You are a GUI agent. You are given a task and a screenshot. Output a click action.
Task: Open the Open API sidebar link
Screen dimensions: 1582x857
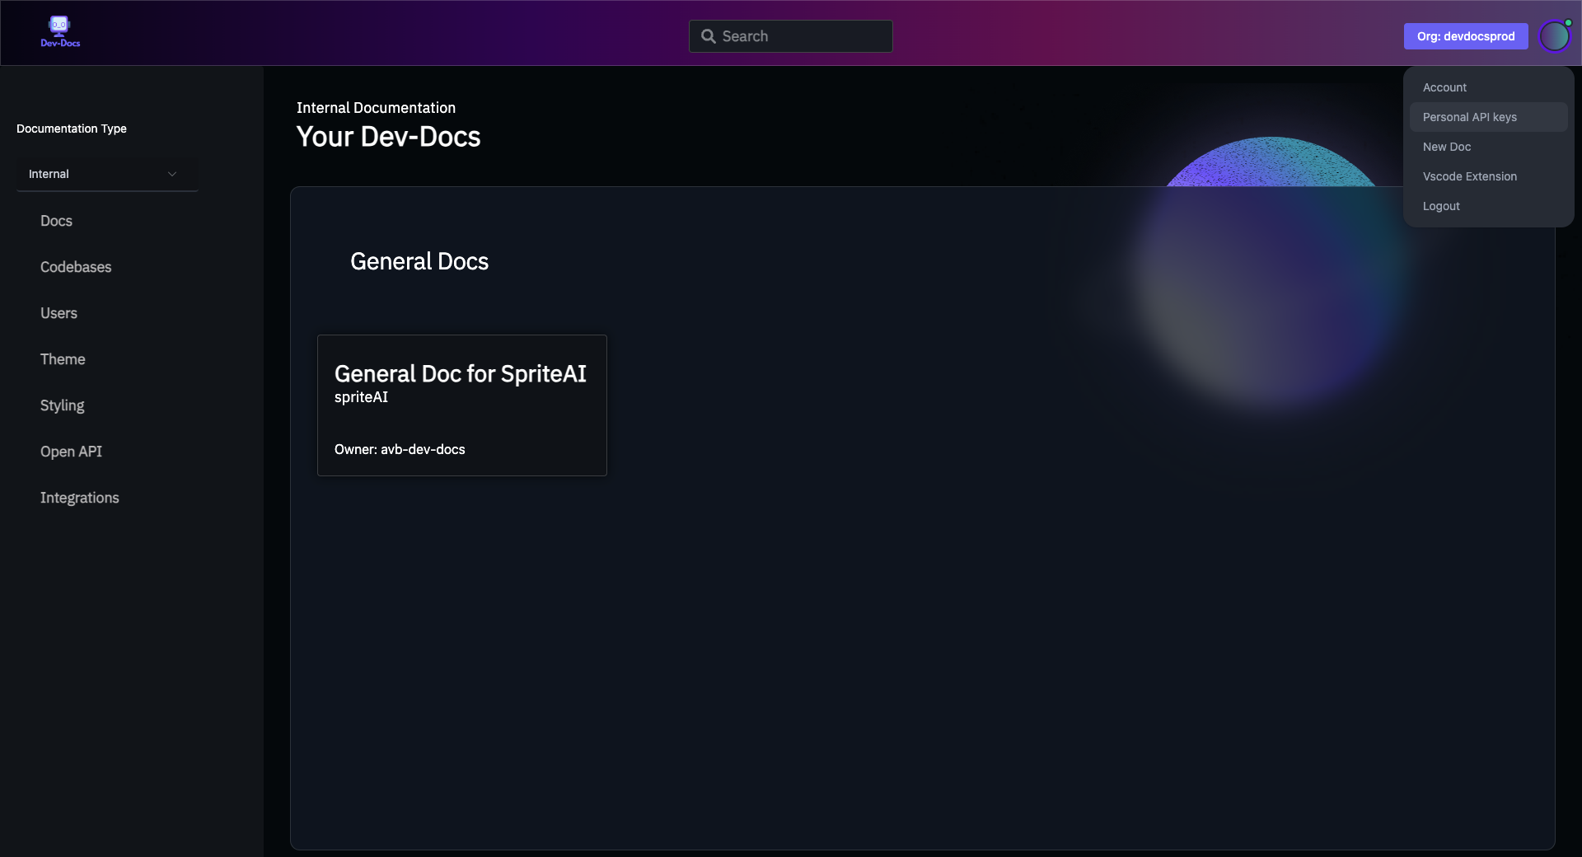pos(71,452)
